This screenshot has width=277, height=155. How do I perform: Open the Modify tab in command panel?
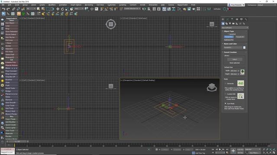(x=228, y=19)
